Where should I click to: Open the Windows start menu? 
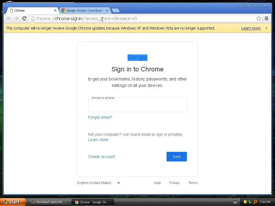(13, 202)
